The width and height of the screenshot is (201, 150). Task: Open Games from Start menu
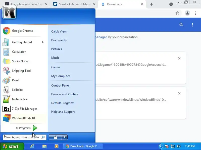click(56, 67)
